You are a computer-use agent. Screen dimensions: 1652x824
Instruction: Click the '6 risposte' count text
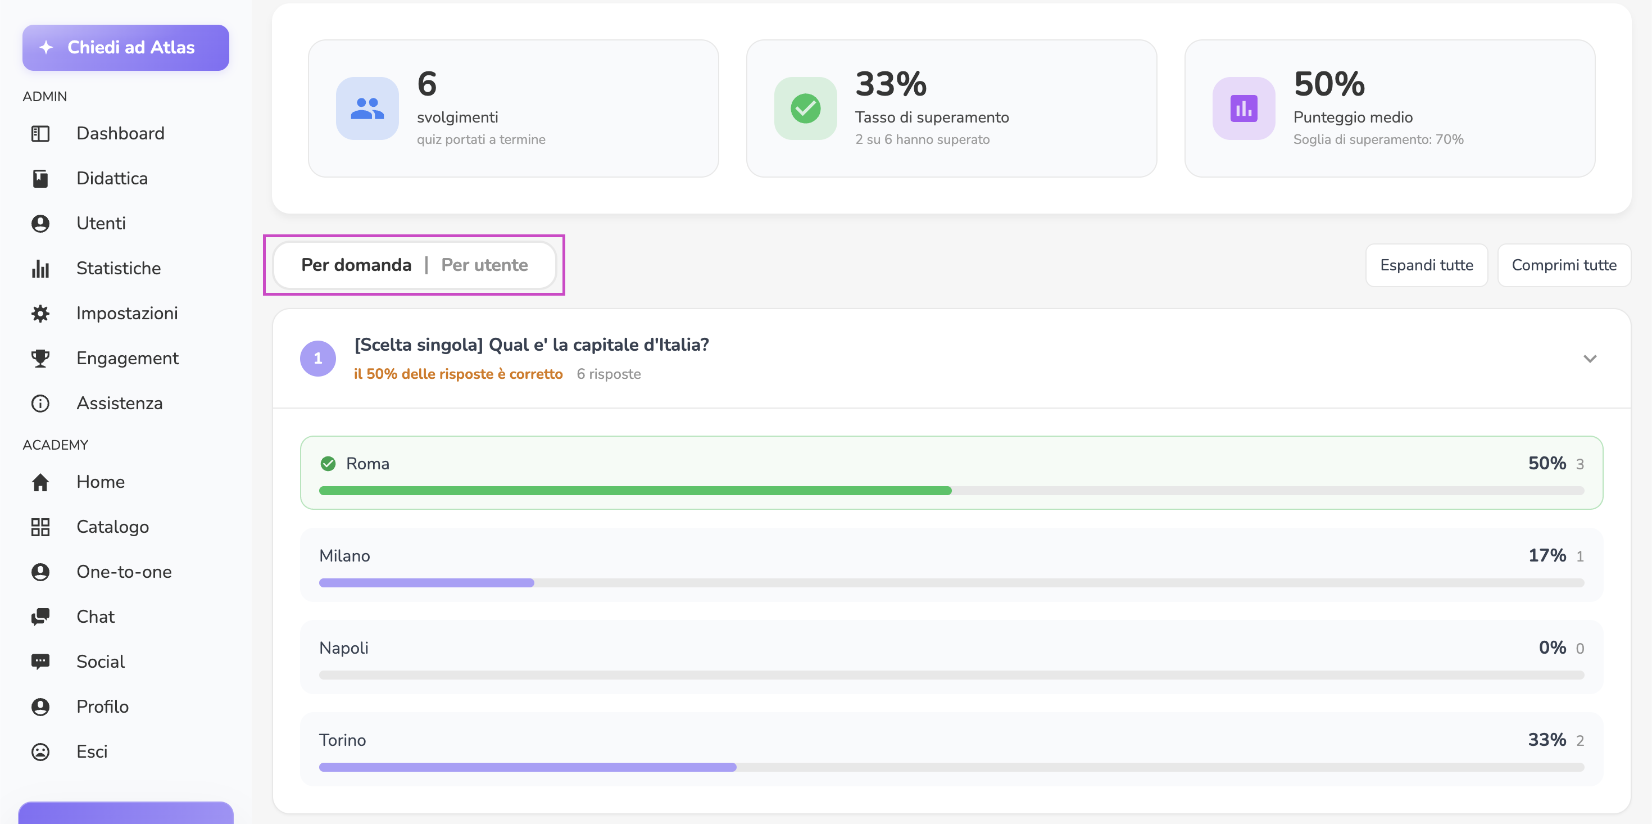609,374
